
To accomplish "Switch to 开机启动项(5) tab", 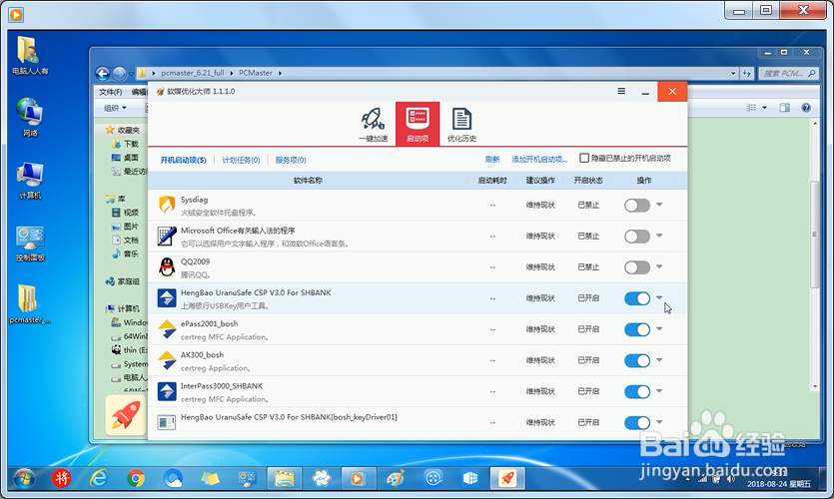I will tap(183, 160).
